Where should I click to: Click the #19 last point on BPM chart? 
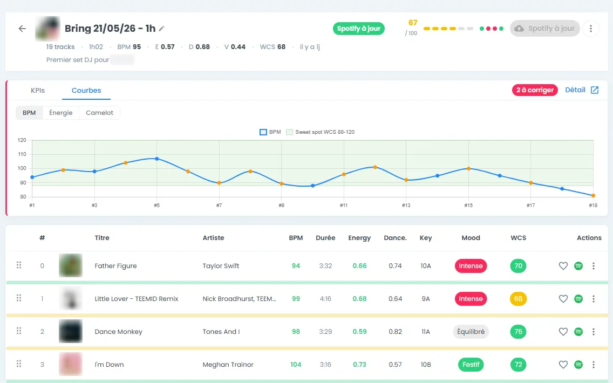click(593, 195)
